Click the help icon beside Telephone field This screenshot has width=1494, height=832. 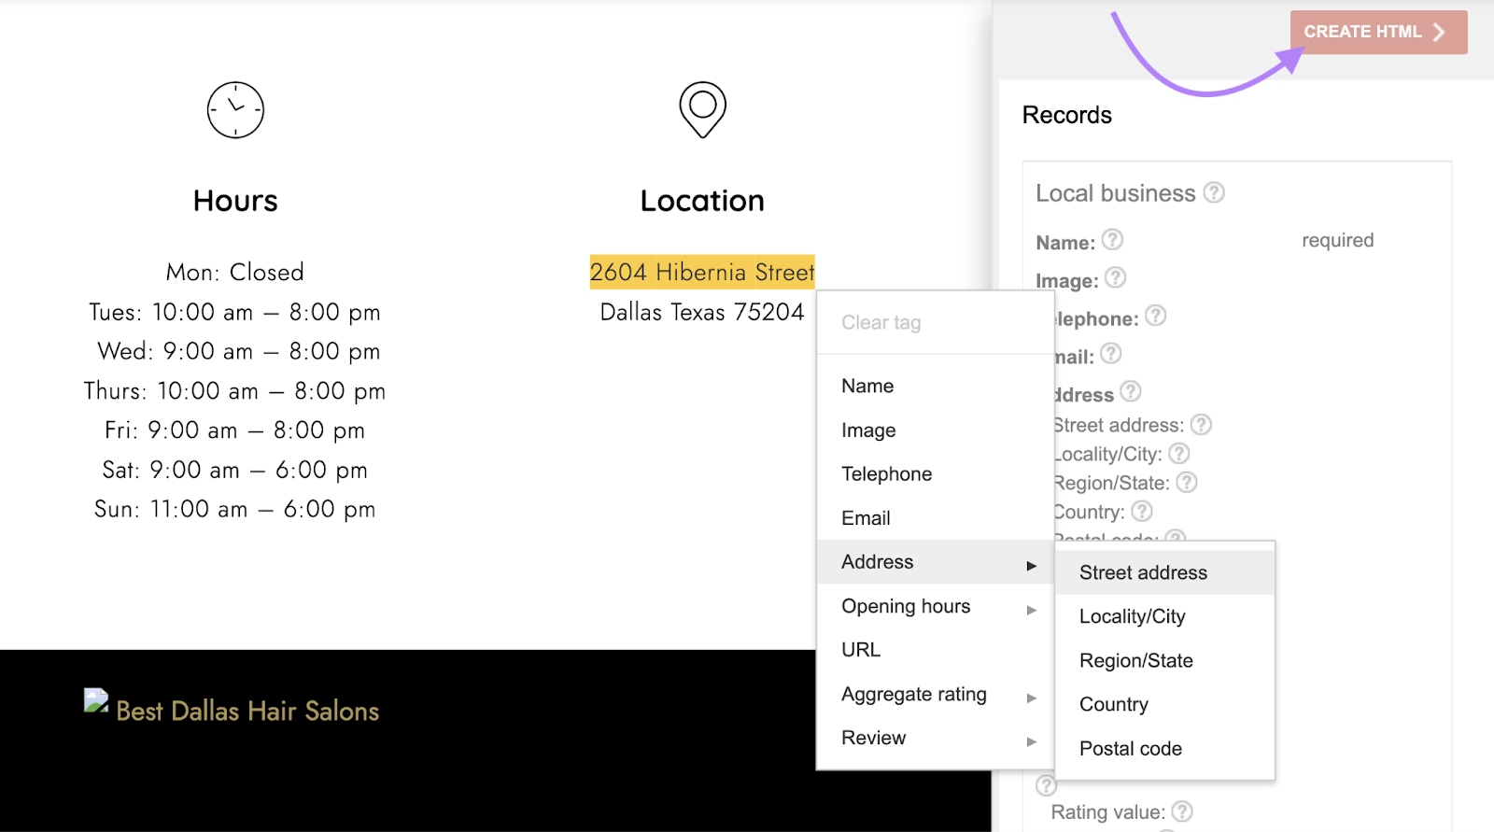[x=1156, y=317]
